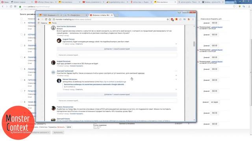Focus comment field below Андрей Петров thread
This screenshot has width=252, height=141.
click(117, 55)
